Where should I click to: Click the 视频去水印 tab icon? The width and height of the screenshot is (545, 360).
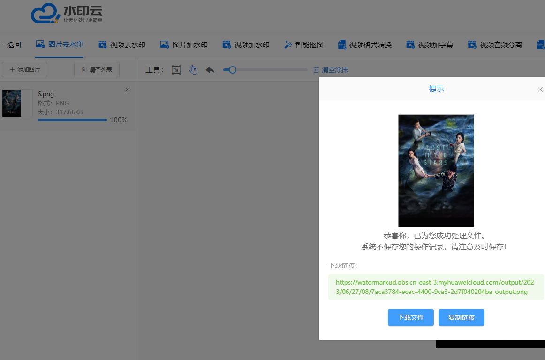[103, 45]
